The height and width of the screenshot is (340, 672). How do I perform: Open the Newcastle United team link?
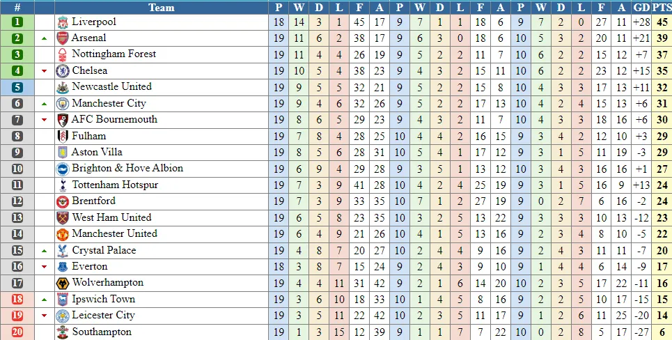(x=111, y=87)
